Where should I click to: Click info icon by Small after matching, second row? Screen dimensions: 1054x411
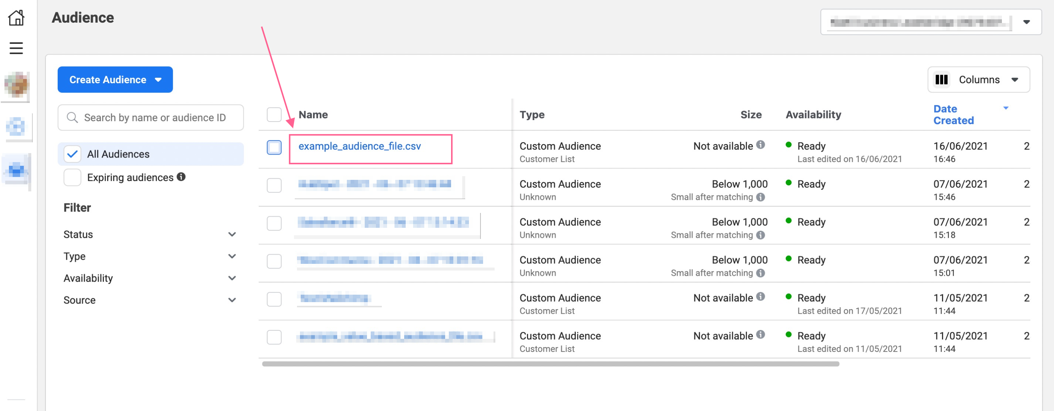coord(760,197)
